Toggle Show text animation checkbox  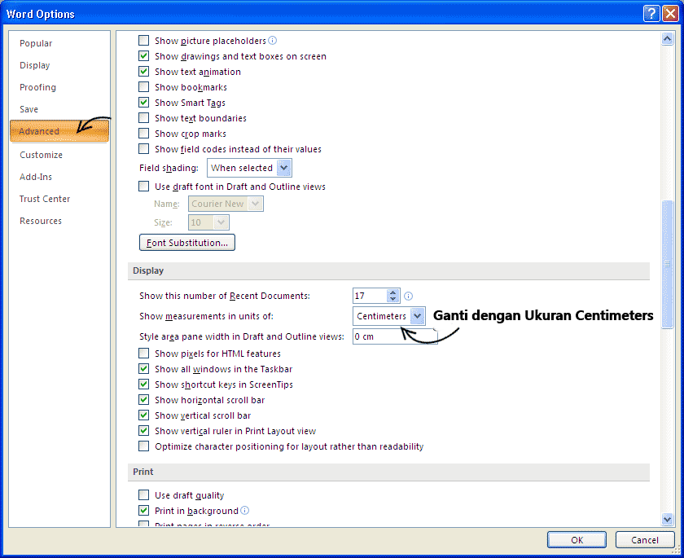coord(143,72)
